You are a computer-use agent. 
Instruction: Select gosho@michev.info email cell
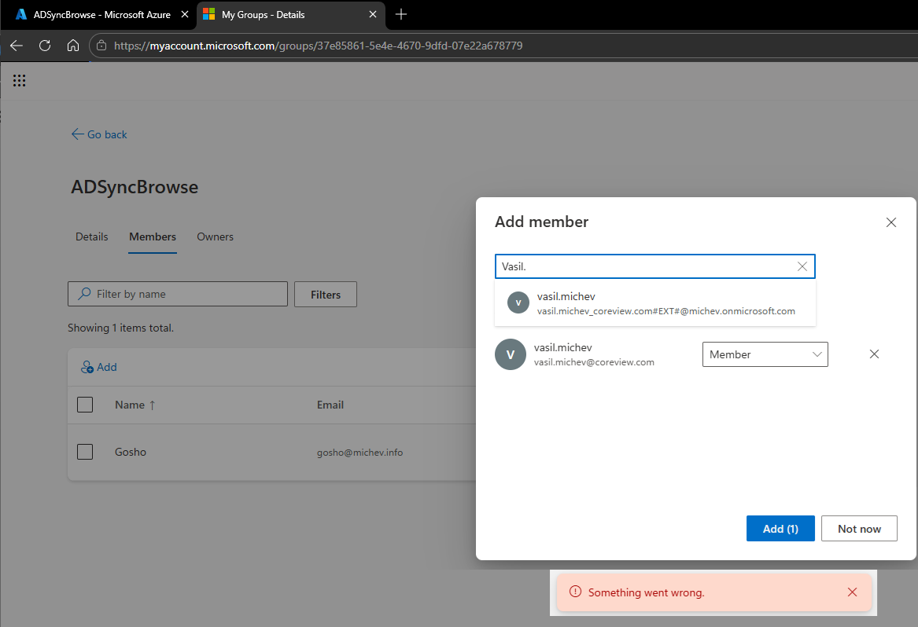pos(359,452)
